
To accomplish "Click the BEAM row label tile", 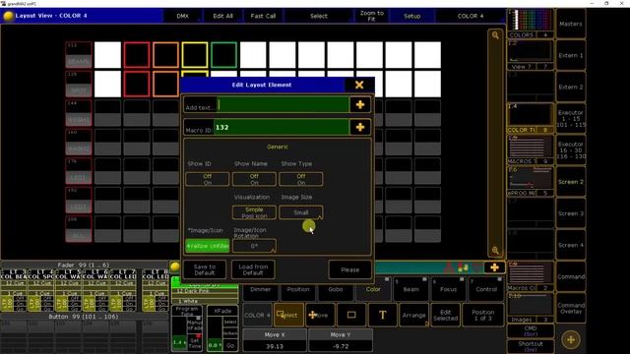I will click(x=79, y=55).
